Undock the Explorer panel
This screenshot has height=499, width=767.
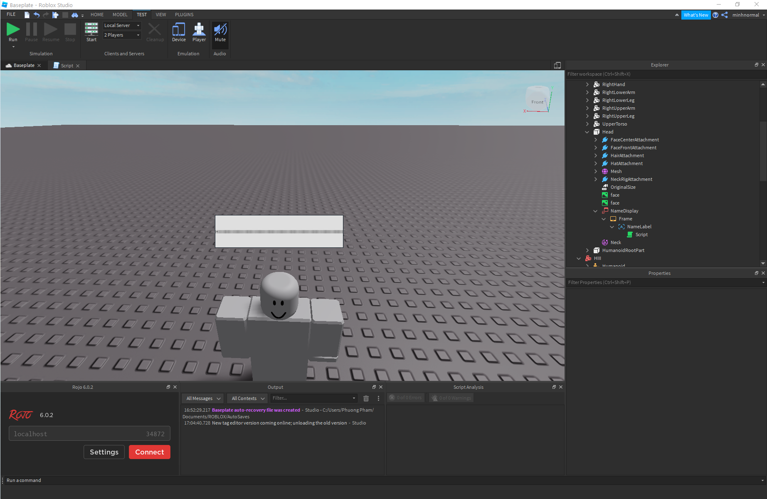pos(757,65)
